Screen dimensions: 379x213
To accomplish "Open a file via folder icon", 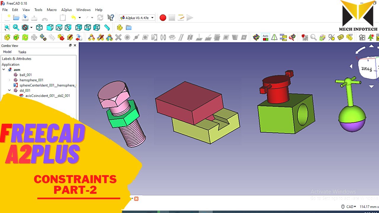I will pyautogui.click(x=16, y=18).
